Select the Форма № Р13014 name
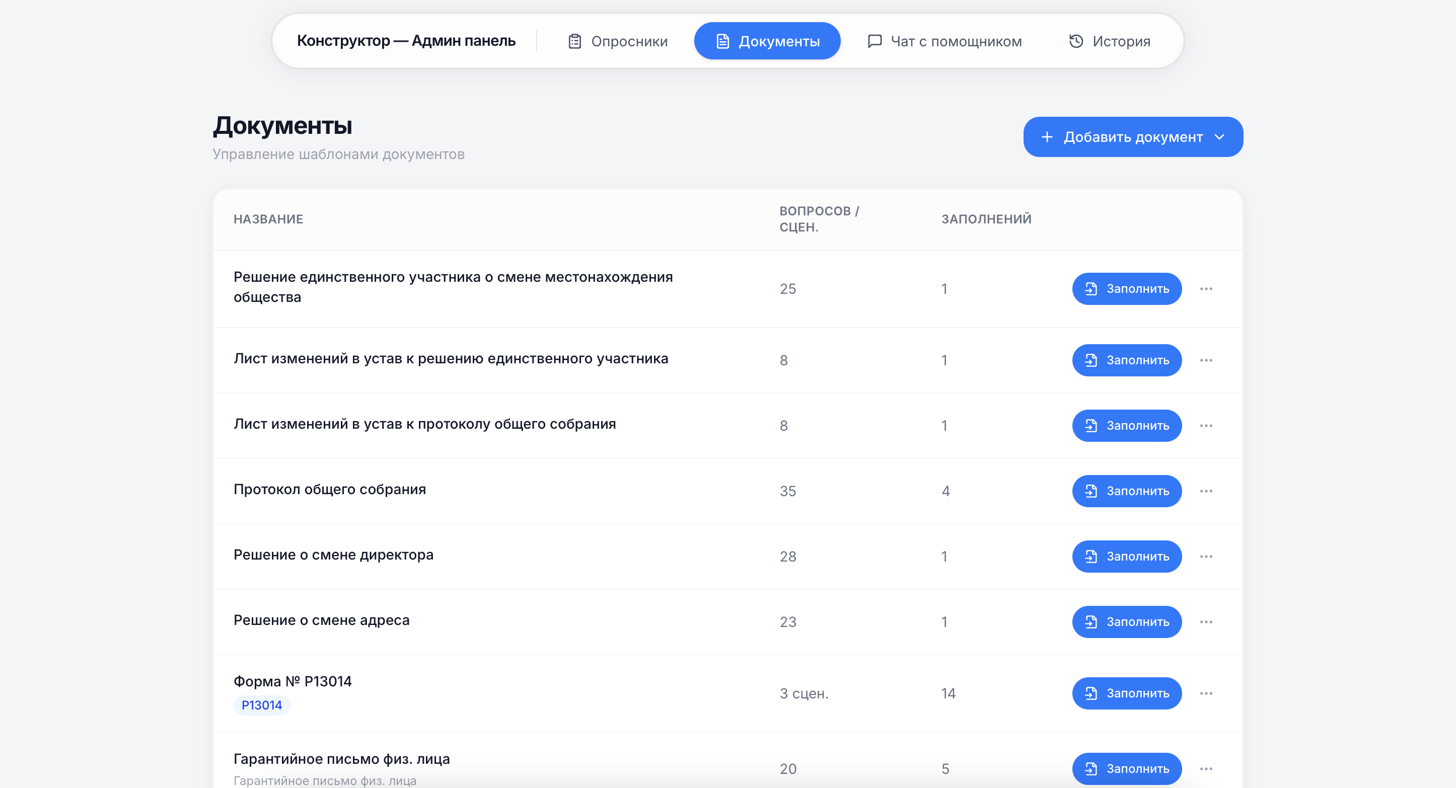 (293, 681)
